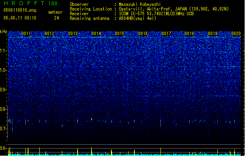Click the 0.8 frequency axis label
Viewport: 245px width, 156px height.
[x=4, y=109]
